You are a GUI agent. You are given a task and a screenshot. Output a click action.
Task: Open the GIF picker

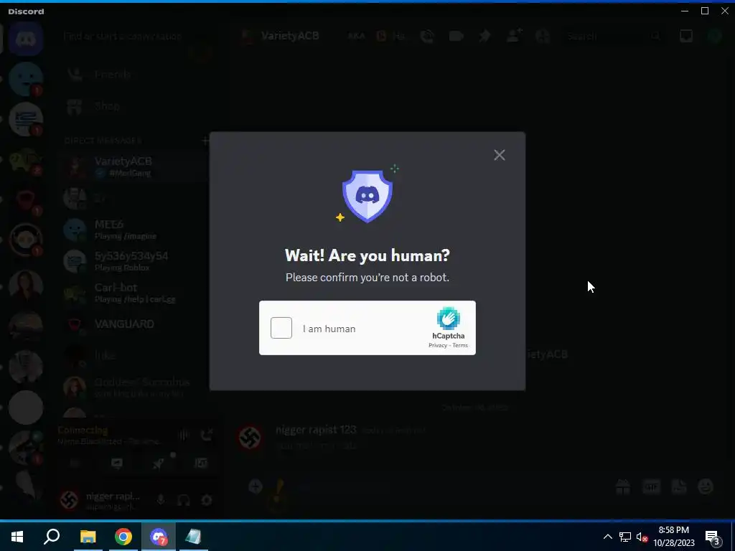pos(651,487)
